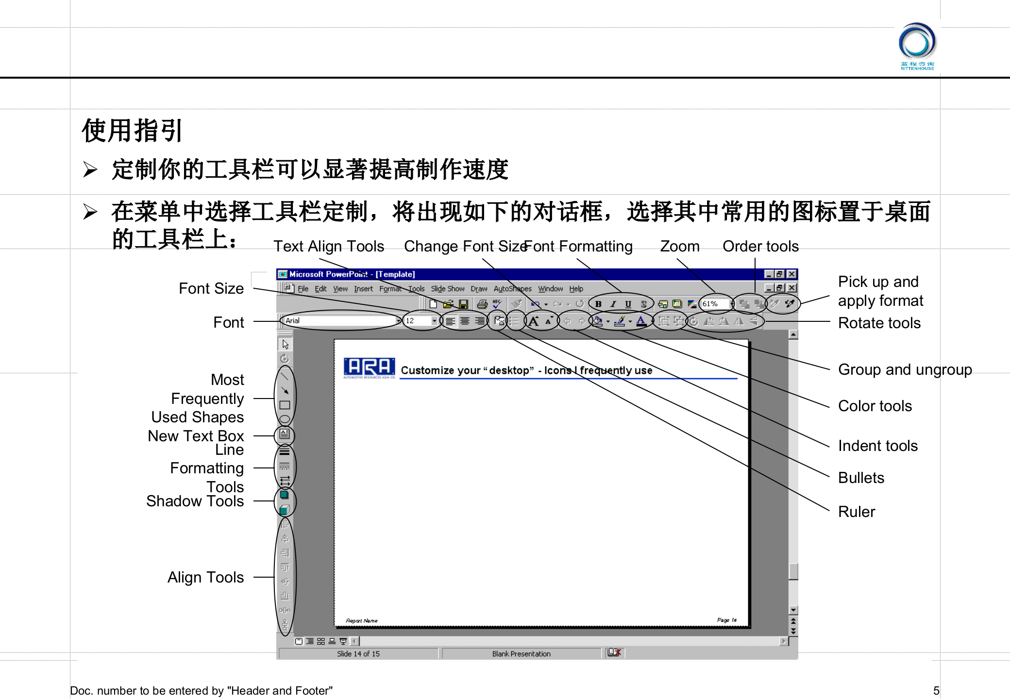Click the Print icon
Image resolution: width=1010 pixels, height=699 pixels.
[x=482, y=303]
